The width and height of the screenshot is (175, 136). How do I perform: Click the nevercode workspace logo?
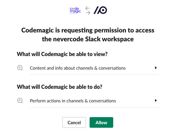[x=100, y=10]
